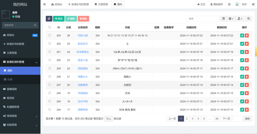Open 直播视频 in the sidebar menu
Screen dimensions: 257x134
[12, 89]
